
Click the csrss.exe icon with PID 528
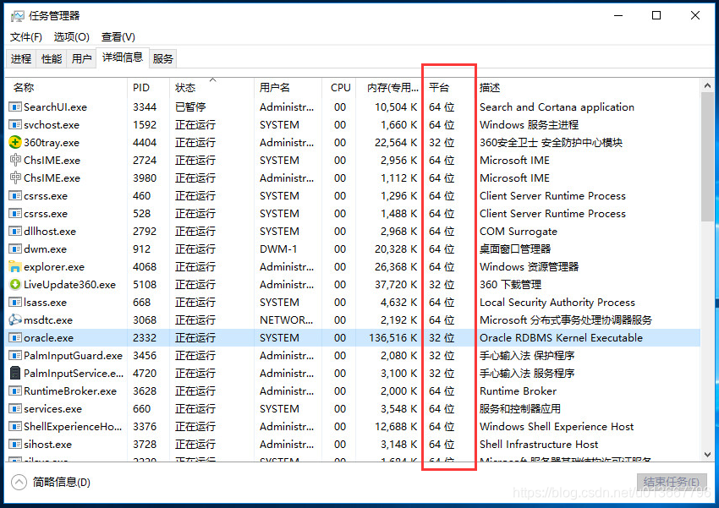click(x=15, y=214)
